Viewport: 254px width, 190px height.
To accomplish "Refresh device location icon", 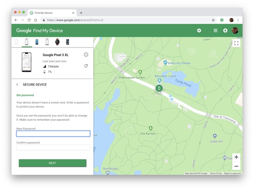I will pos(86,66).
